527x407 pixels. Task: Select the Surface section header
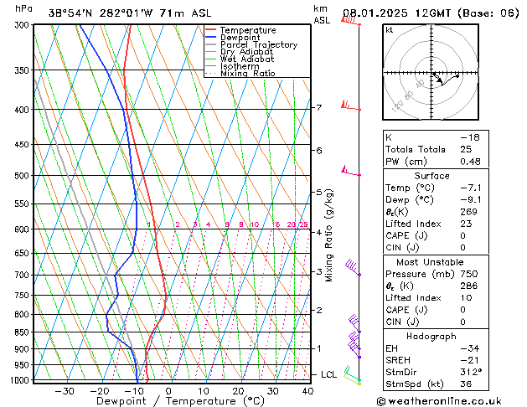431,176
